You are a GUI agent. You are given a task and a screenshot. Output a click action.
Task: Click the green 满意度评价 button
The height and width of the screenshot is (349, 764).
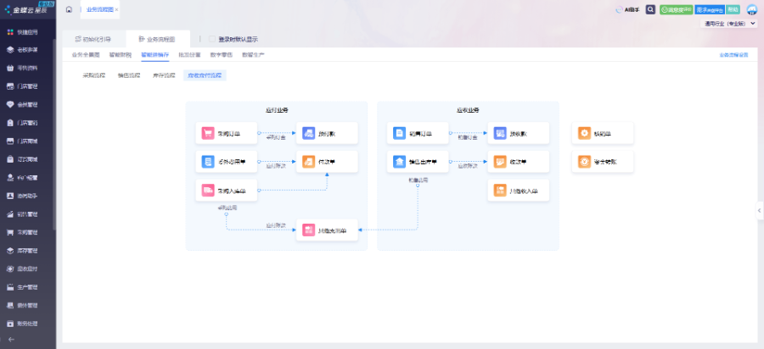[x=676, y=9]
